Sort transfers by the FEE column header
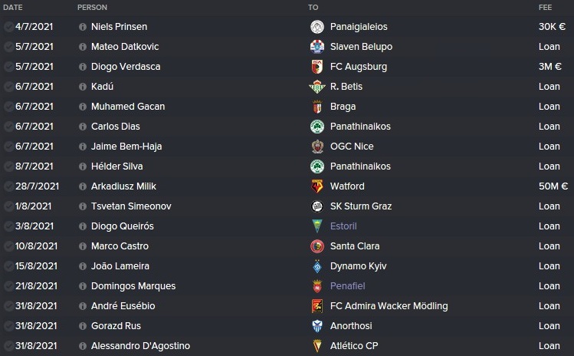The height and width of the screenshot is (356, 574). coord(545,8)
